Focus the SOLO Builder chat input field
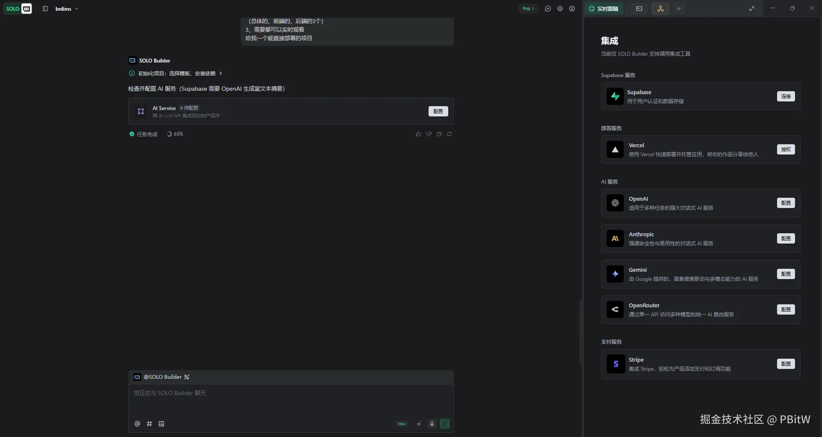This screenshot has width=822, height=437. [291, 401]
